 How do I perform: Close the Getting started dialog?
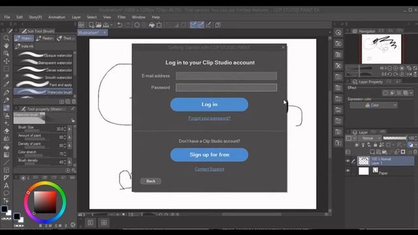[x=283, y=48]
